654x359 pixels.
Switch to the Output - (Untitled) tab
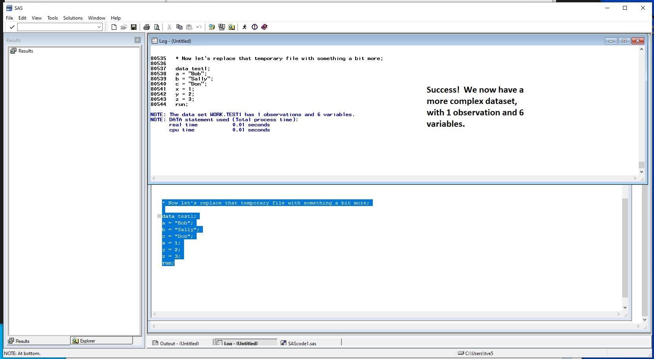click(179, 343)
